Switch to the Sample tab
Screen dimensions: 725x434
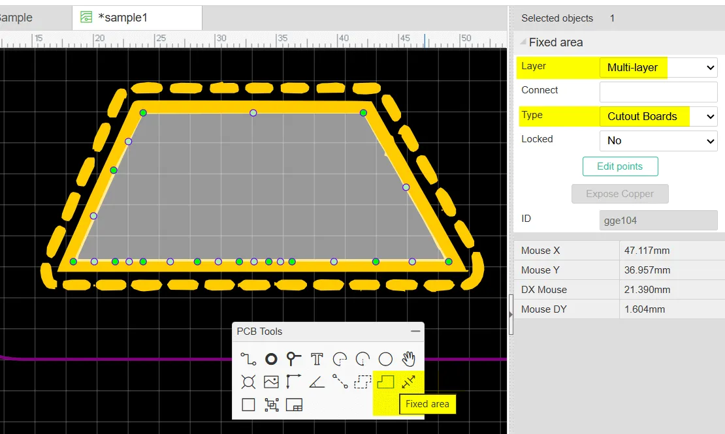tap(16, 18)
